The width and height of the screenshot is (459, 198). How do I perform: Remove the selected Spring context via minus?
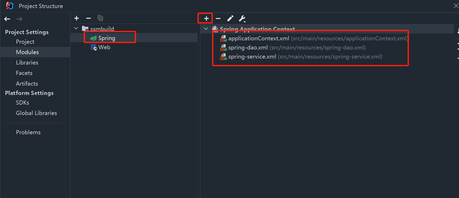[218, 18]
